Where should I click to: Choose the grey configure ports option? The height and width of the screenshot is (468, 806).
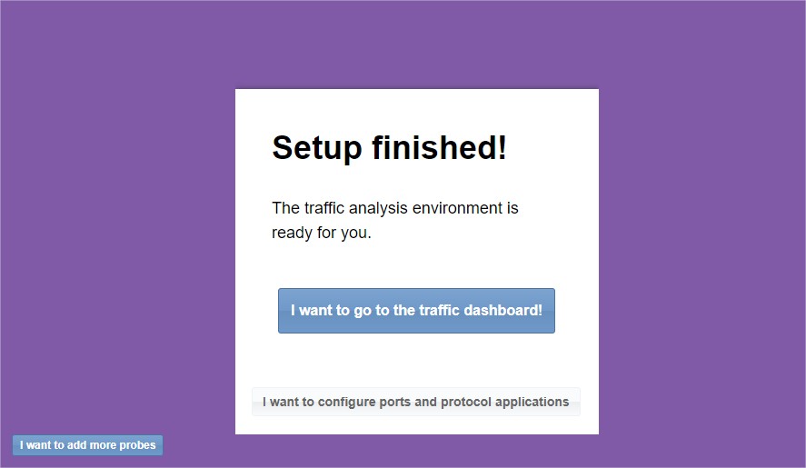(416, 402)
